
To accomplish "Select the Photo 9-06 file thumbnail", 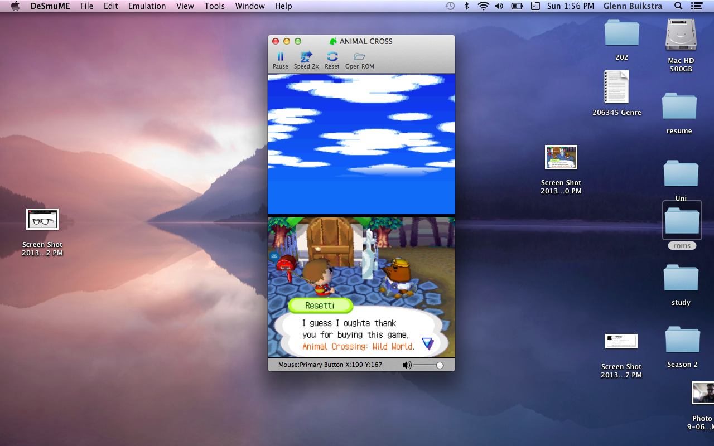I will coord(703,392).
